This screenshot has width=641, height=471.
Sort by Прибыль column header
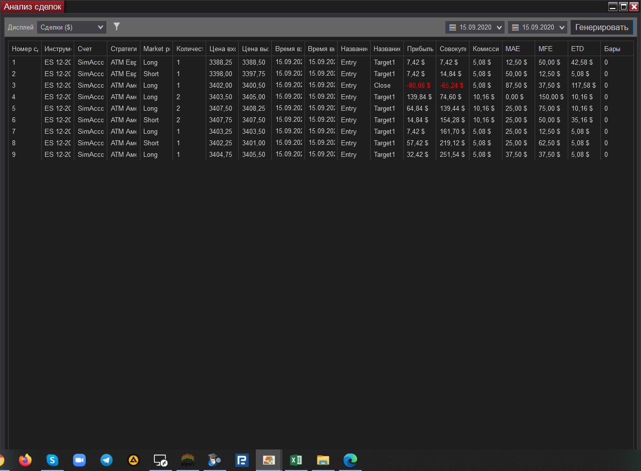click(x=420, y=49)
